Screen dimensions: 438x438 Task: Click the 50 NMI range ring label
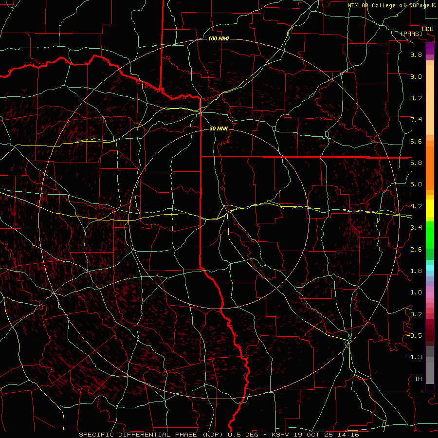[x=219, y=128]
